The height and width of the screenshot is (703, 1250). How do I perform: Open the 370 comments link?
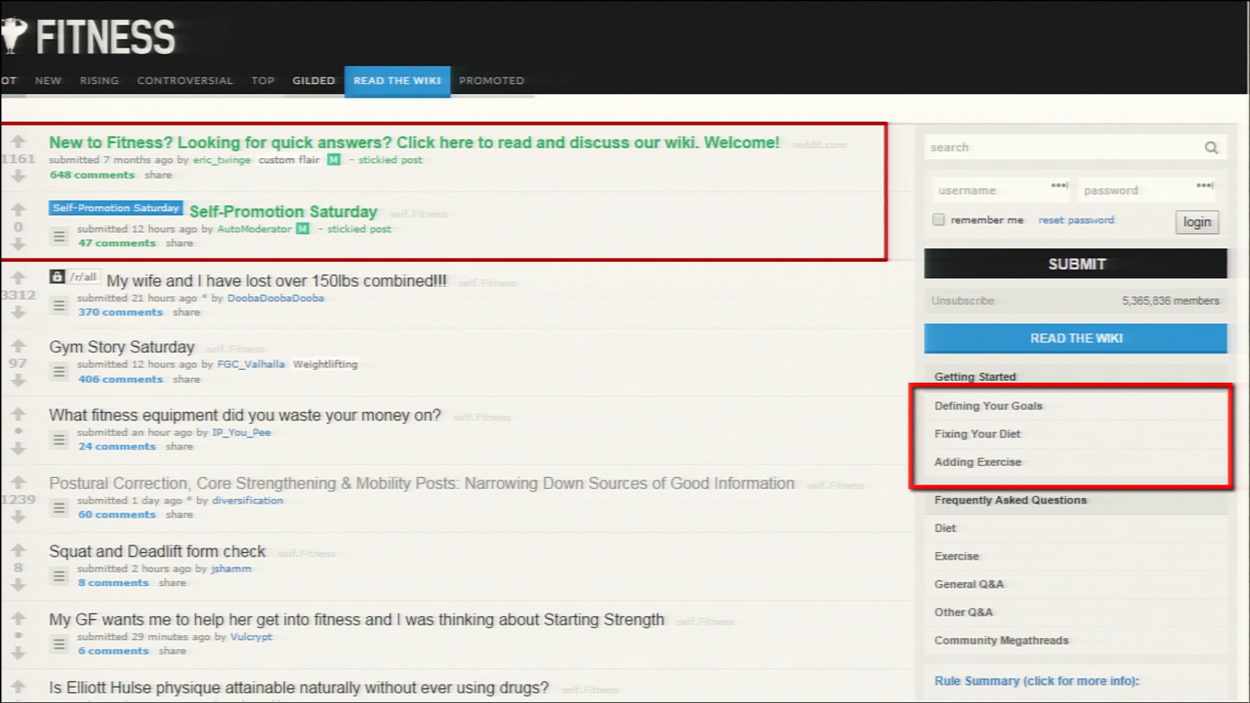coord(120,312)
